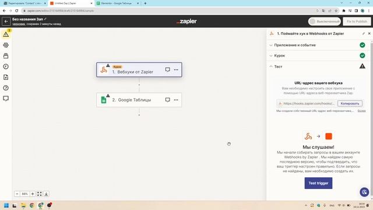Viewport: 373px width, 210px height.
Task: Open Chrome from the taskbar
Action: [x=31, y=205]
